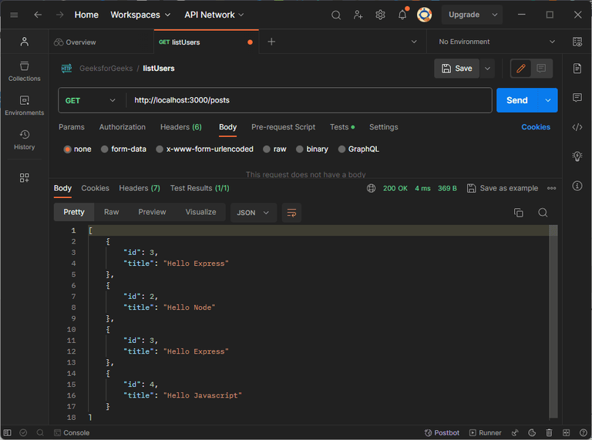Click the search magnifier in the top bar
Screen dimensions: 592x440
pos(336,15)
